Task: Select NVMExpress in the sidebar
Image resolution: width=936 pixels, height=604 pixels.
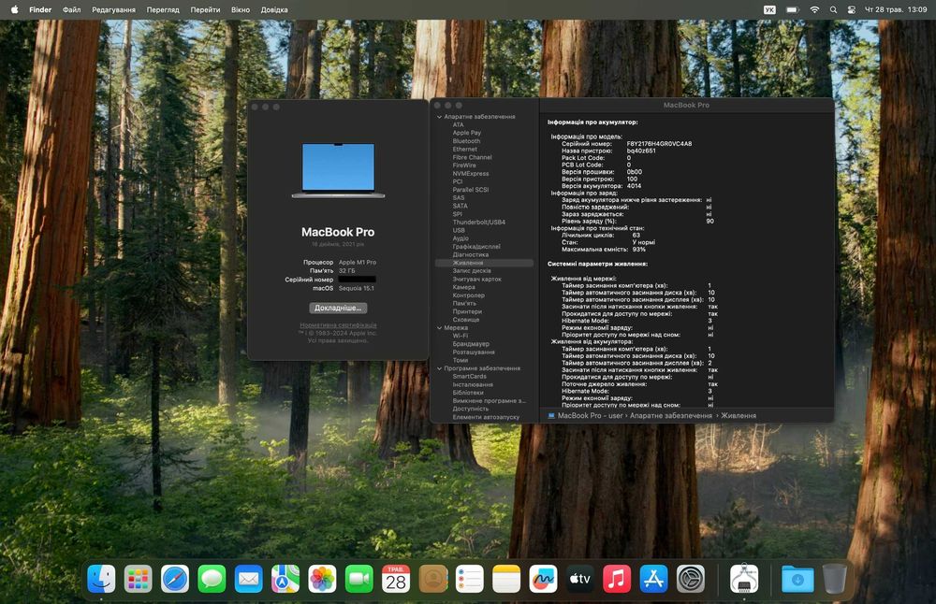Action: click(x=471, y=174)
